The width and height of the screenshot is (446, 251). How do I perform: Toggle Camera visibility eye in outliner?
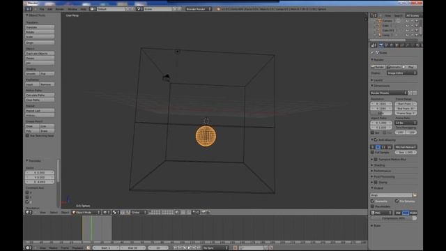[407, 21]
